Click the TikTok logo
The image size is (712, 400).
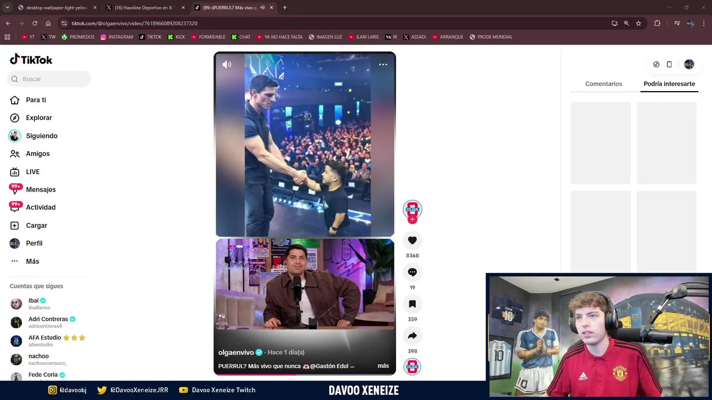coord(31,59)
